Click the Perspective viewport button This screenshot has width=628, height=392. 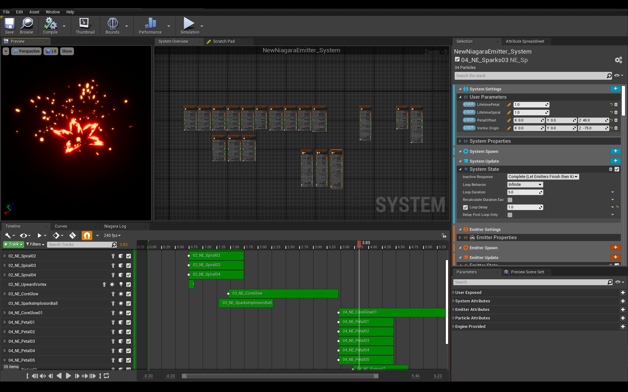[26, 51]
